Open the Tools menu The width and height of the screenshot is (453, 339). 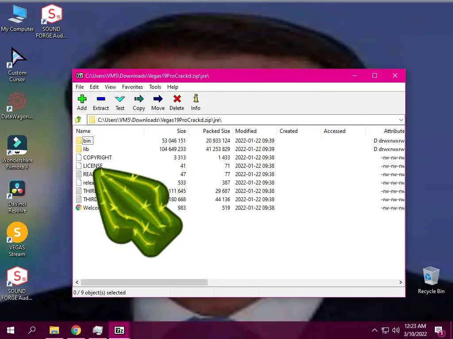155,87
